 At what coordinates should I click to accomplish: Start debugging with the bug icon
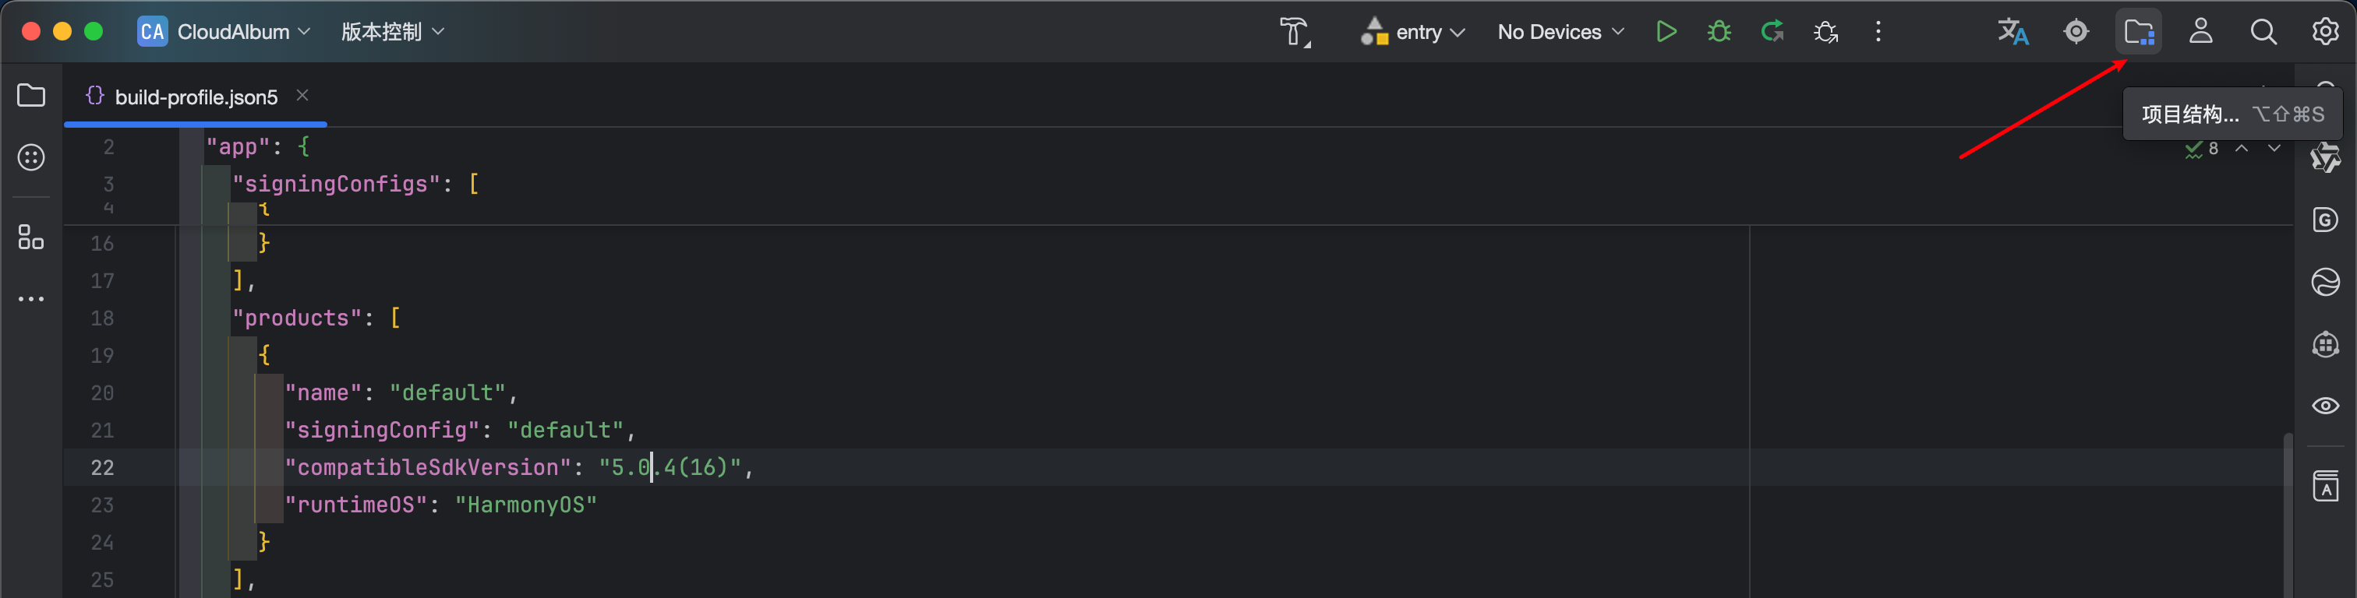click(1719, 32)
